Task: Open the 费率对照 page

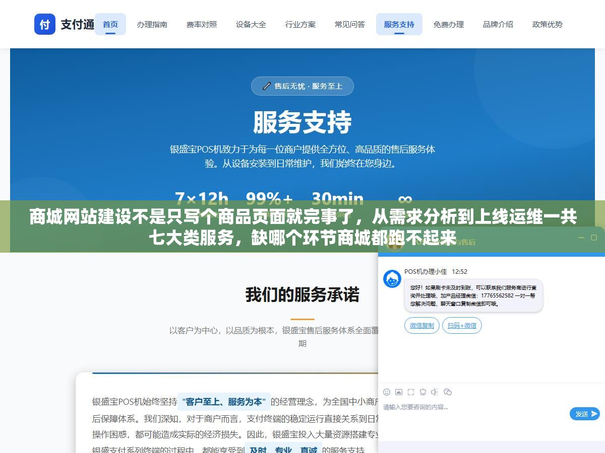Action: pos(202,24)
